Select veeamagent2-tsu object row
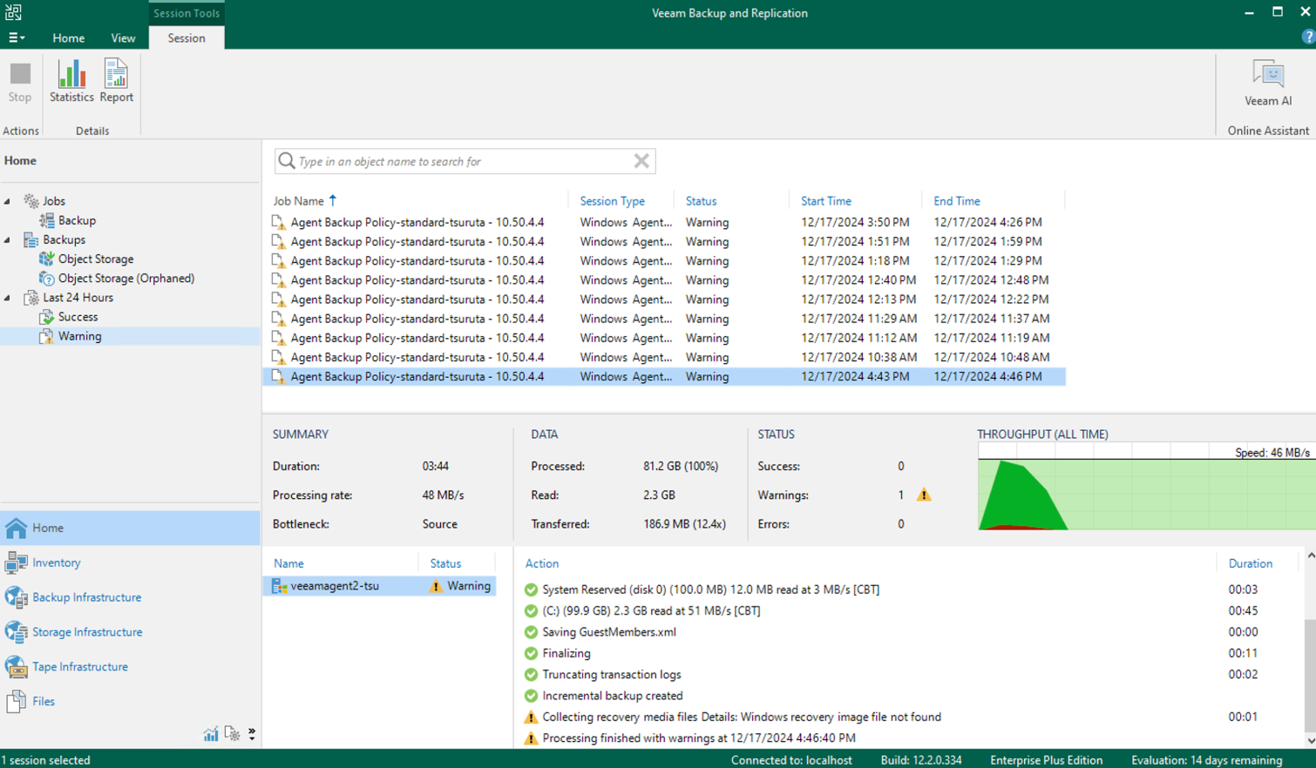 380,586
